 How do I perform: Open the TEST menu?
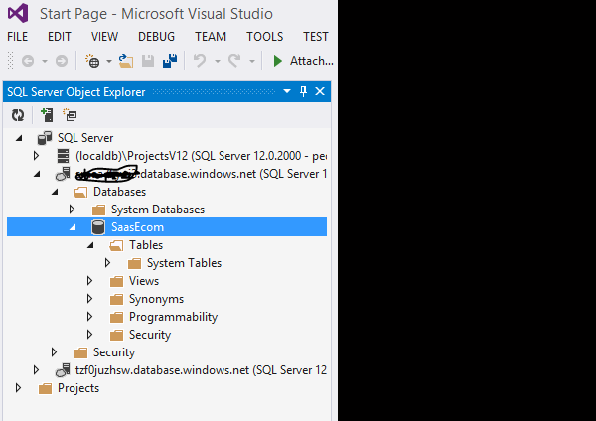316,37
